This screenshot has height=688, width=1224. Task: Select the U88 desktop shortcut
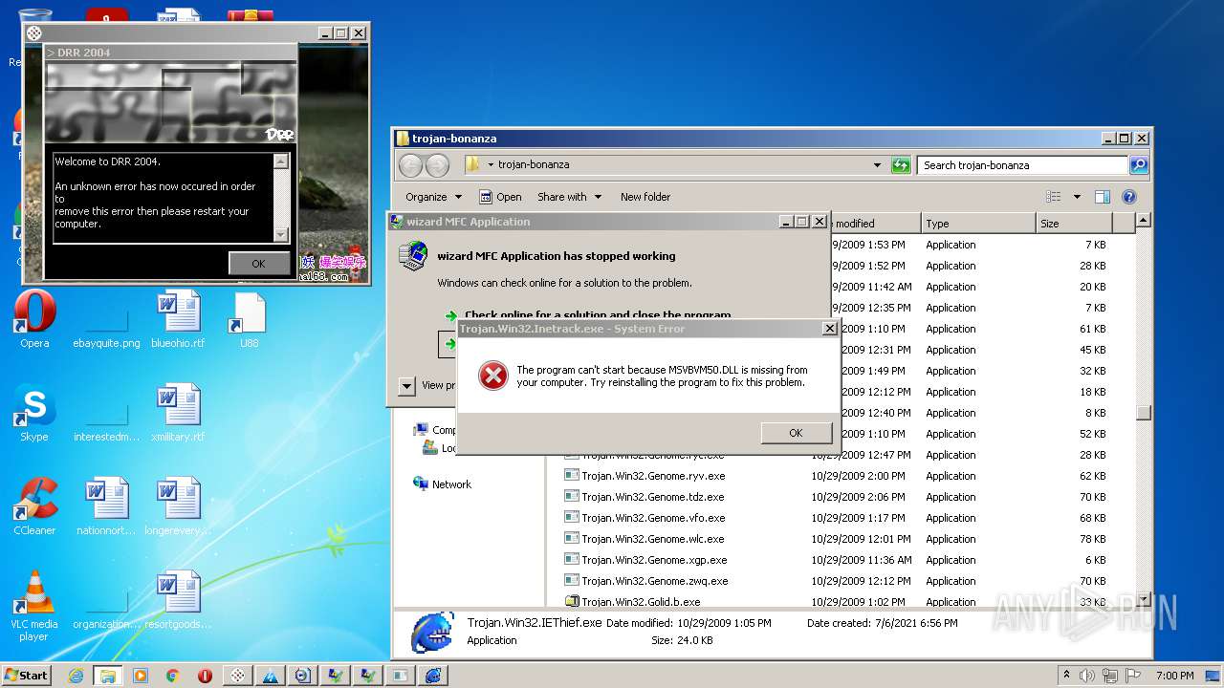(x=249, y=320)
